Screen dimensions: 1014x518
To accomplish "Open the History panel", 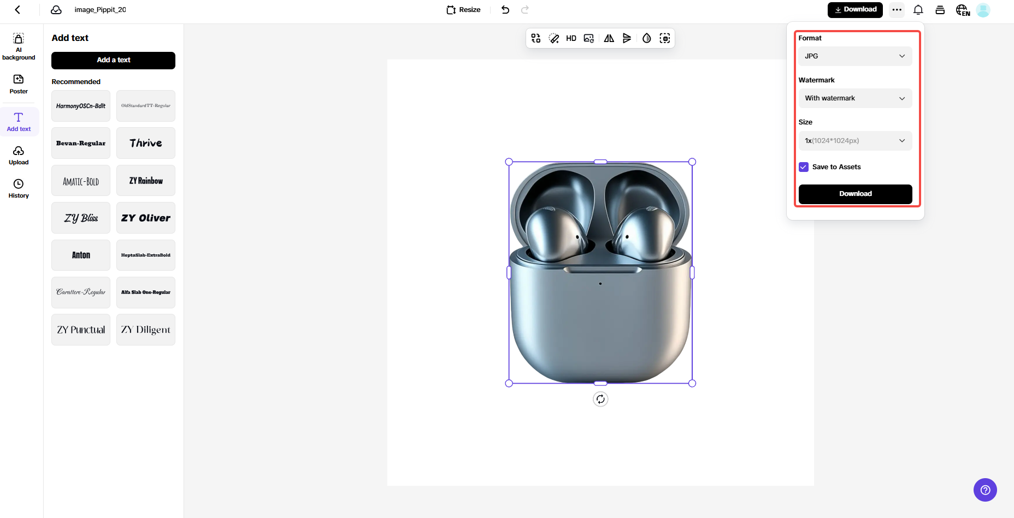I will coord(19,189).
